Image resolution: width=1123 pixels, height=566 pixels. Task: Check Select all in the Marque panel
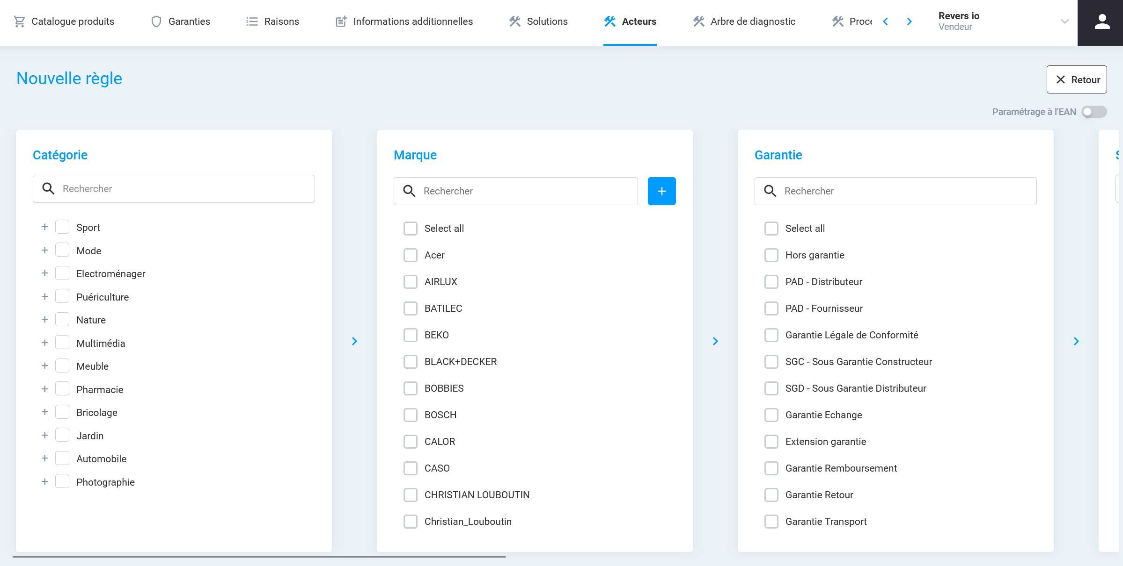(x=411, y=229)
